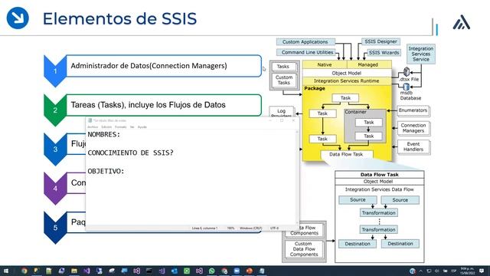Open the green Camtasia taskbar icon
The width and height of the screenshot is (490, 276).
[x=187, y=271]
